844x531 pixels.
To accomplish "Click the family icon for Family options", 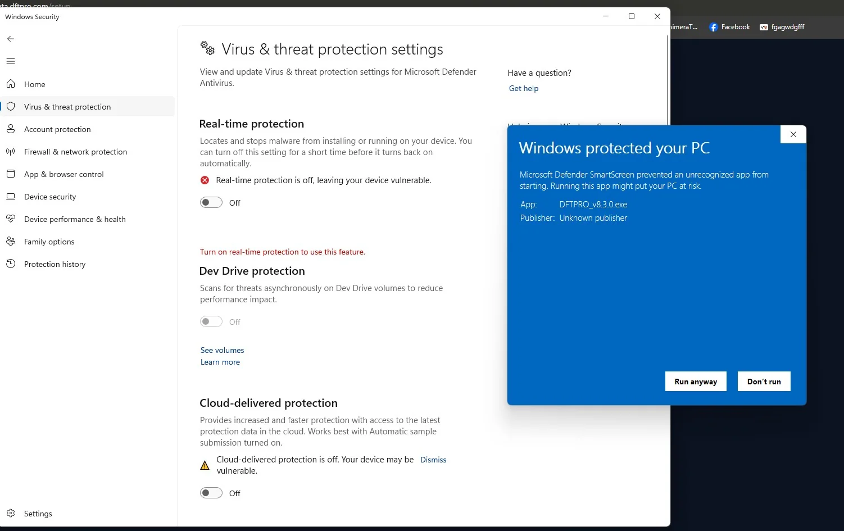I will [11, 241].
